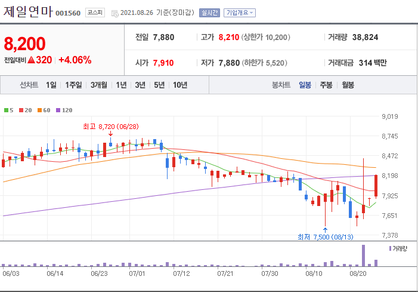418x292 pixels.
Task: Click the red up-triangle beside 320
Action: (x=31, y=60)
